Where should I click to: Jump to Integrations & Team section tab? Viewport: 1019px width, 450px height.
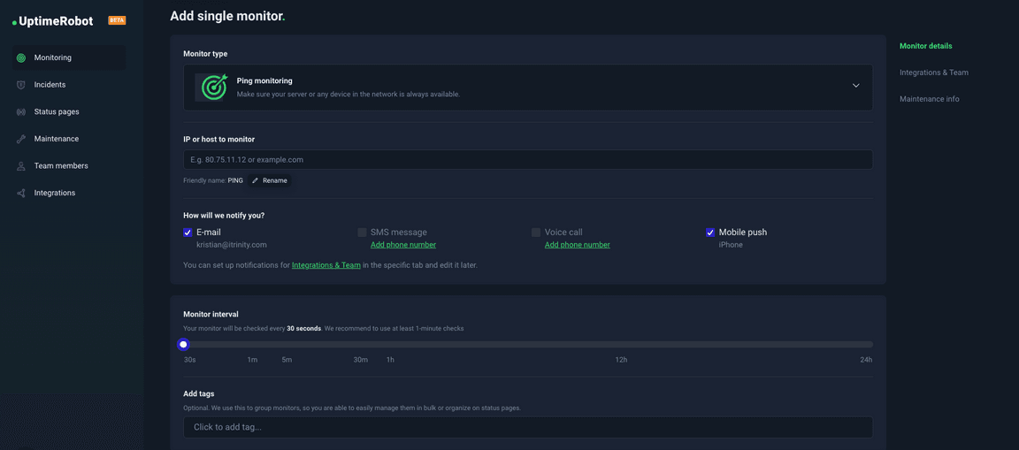934,72
